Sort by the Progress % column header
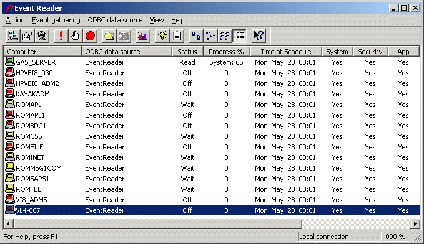 [226, 52]
